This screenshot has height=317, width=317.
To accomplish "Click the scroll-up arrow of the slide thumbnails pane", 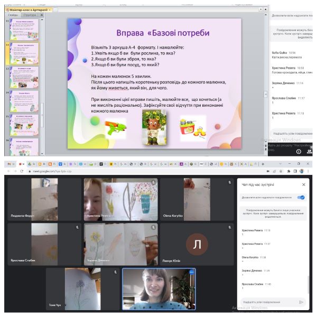I will 42,20.
